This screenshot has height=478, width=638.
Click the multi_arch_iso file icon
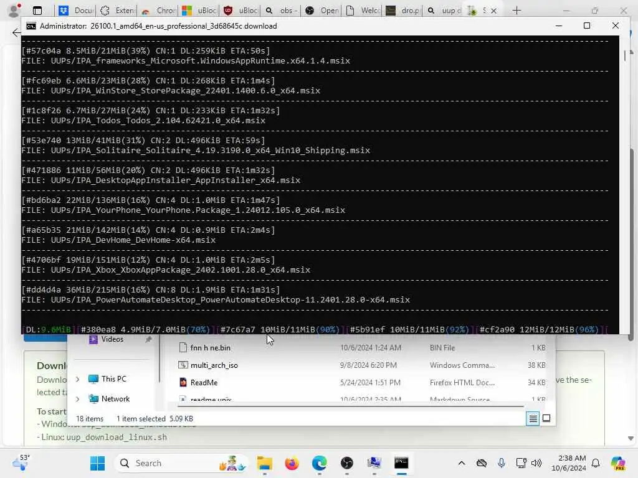[183, 365]
